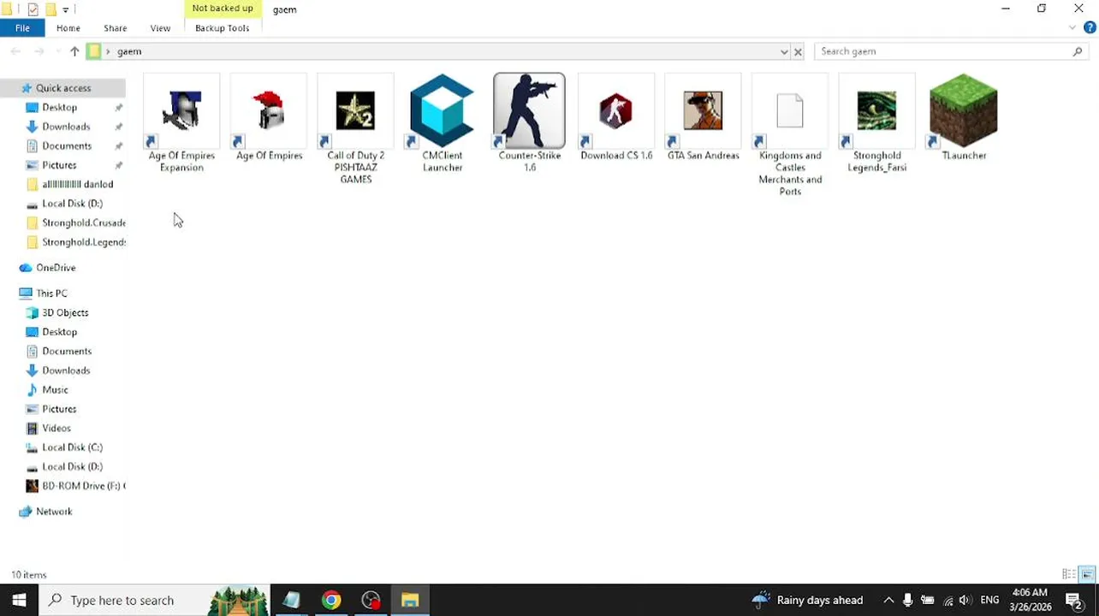Open pinned Desktop under Quick access
Image resolution: width=1099 pixels, height=616 pixels.
[x=60, y=107]
